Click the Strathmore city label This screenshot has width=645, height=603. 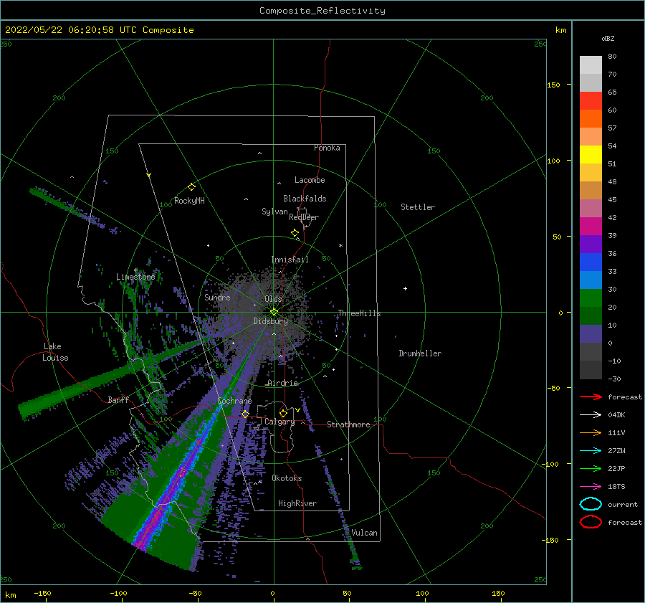[x=349, y=424]
